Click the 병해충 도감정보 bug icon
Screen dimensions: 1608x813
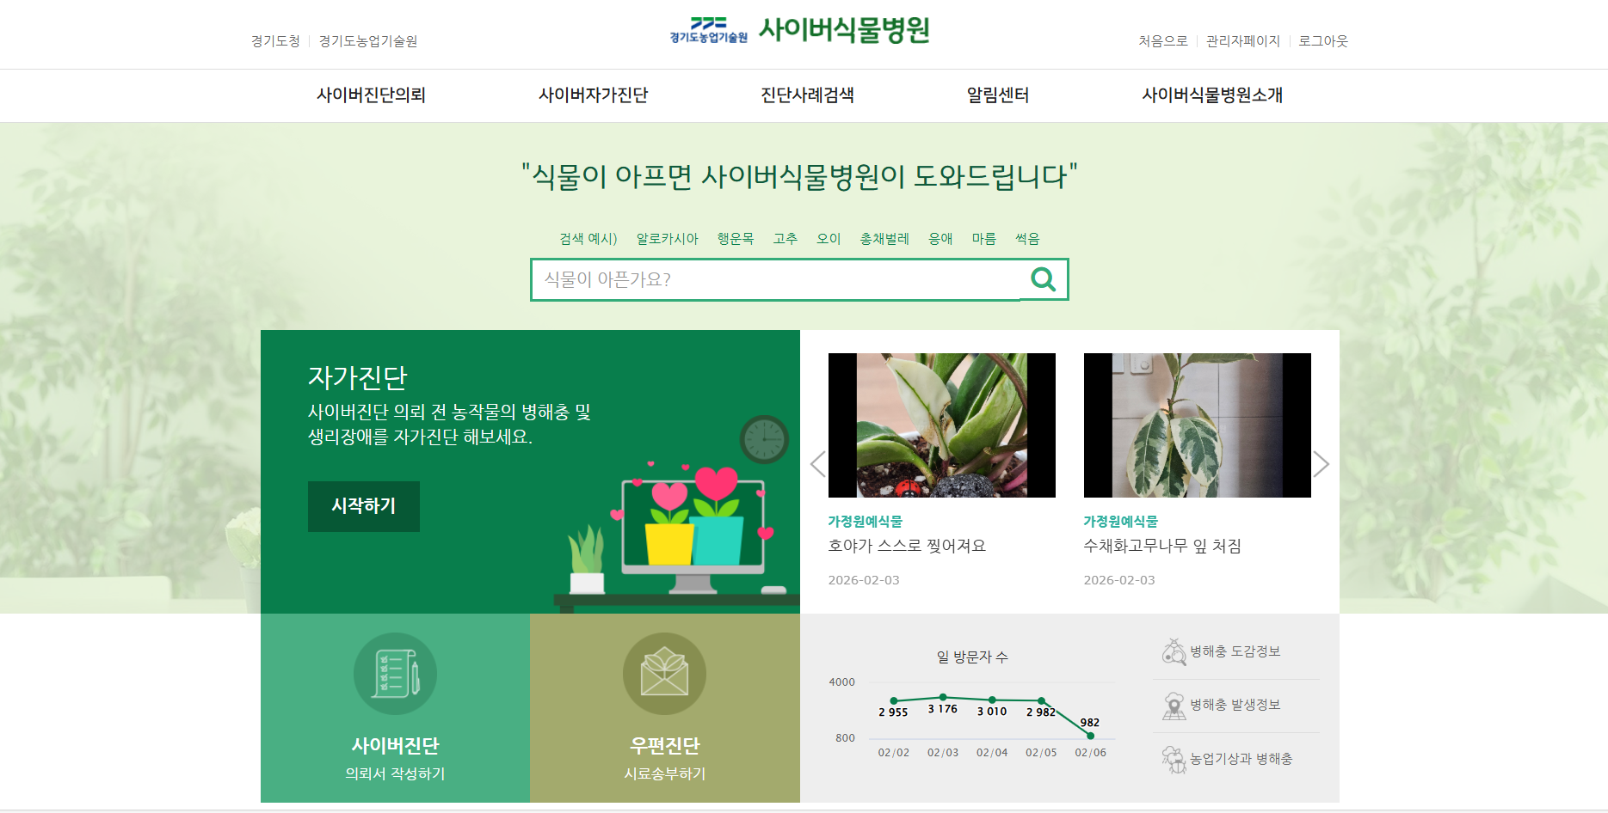pos(1174,651)
